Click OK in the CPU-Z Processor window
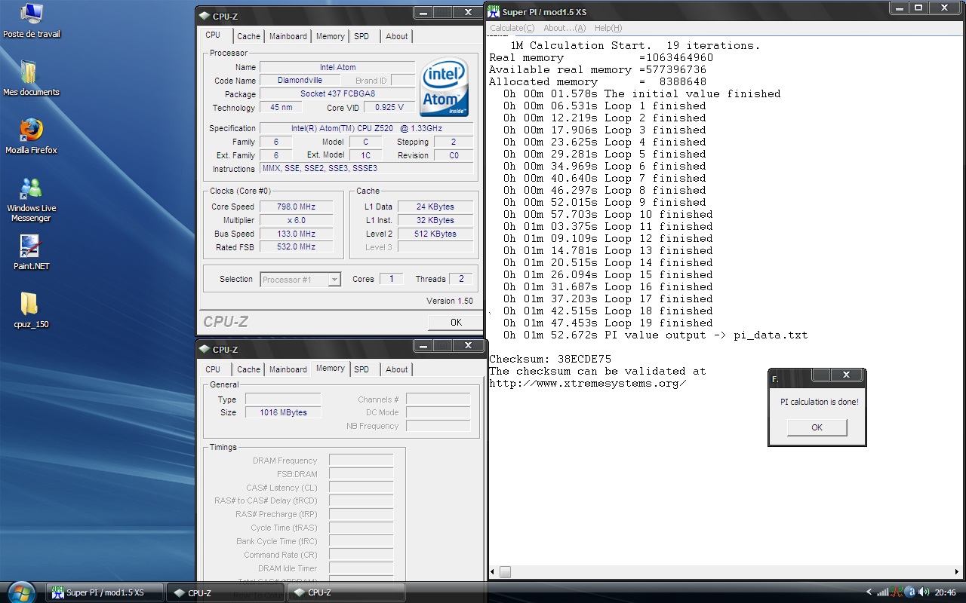Image resolution: width=966 pixels, height=603 pixels. [456, 323]
